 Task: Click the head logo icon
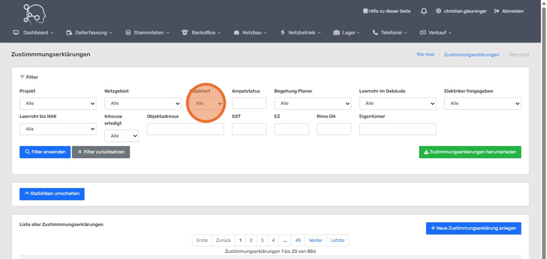[35, 14]
